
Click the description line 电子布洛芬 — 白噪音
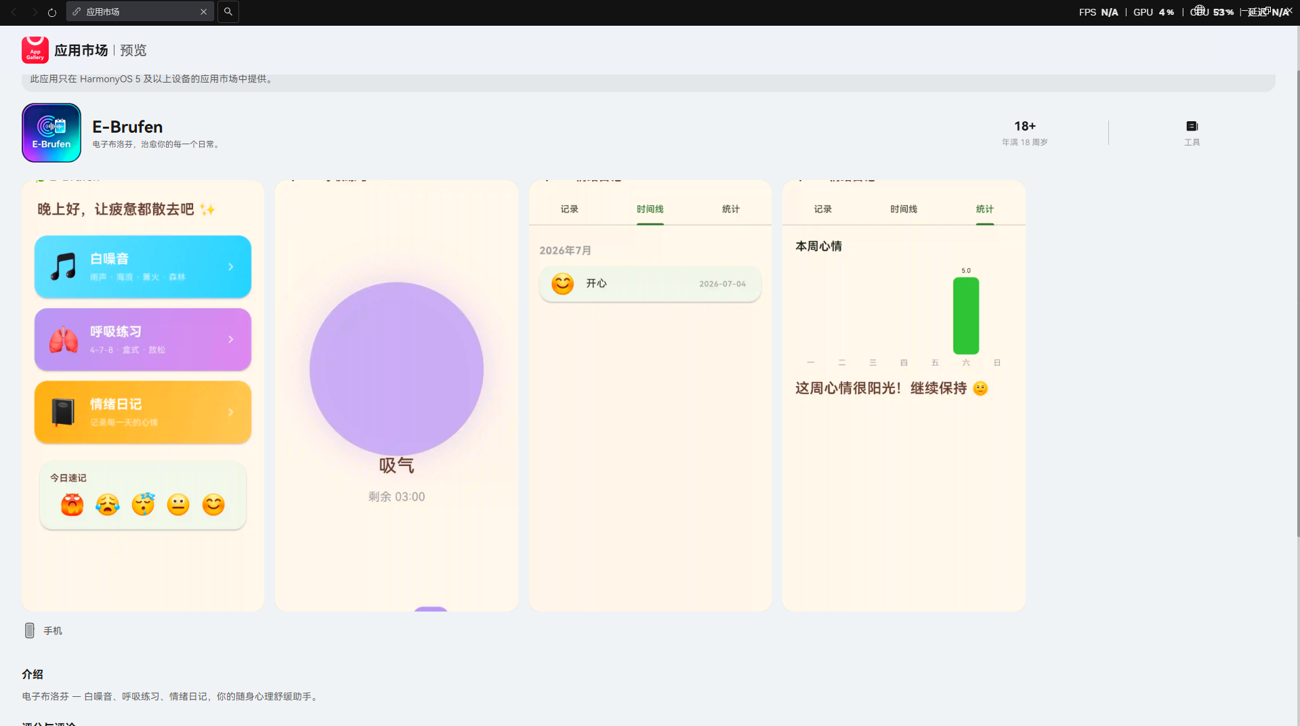coord(170,696)
